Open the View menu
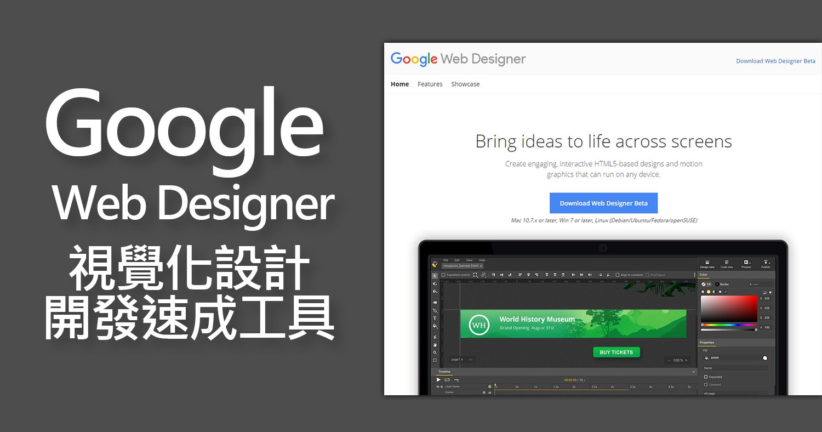This screenshot has width=822, height=432. click(x=469, y=260)
